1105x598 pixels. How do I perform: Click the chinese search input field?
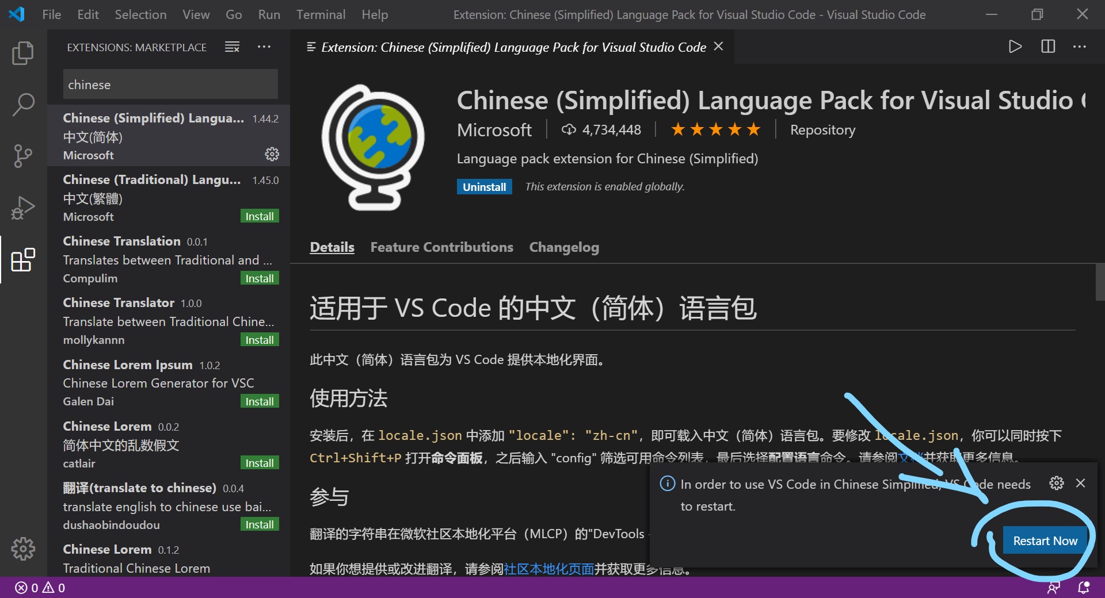(169, 84)
